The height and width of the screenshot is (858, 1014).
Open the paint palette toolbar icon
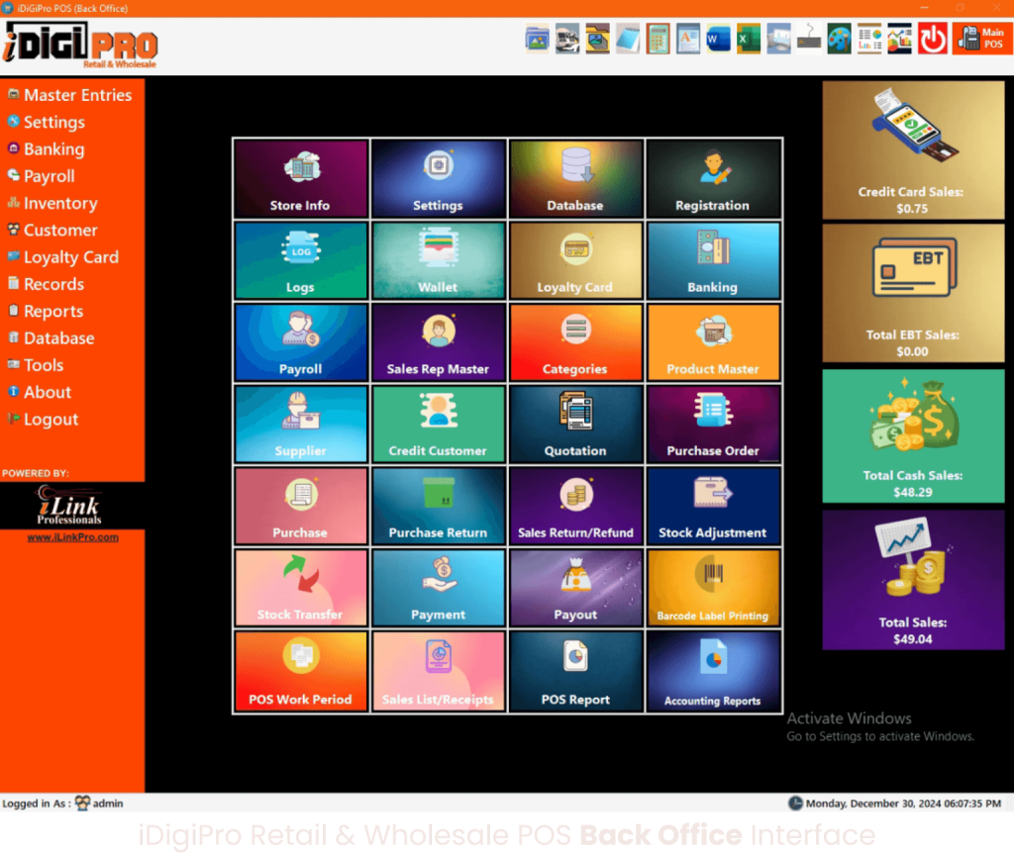tap(839, 40)
